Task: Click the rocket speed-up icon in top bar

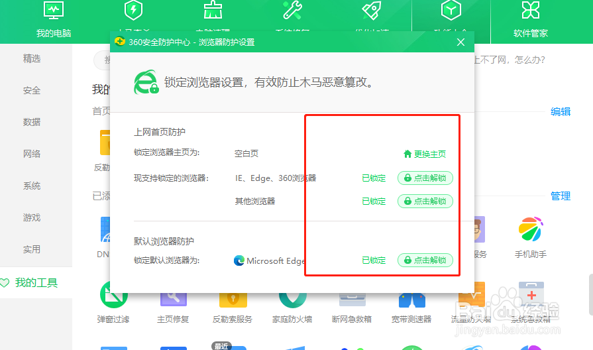Action: [372, 11]
